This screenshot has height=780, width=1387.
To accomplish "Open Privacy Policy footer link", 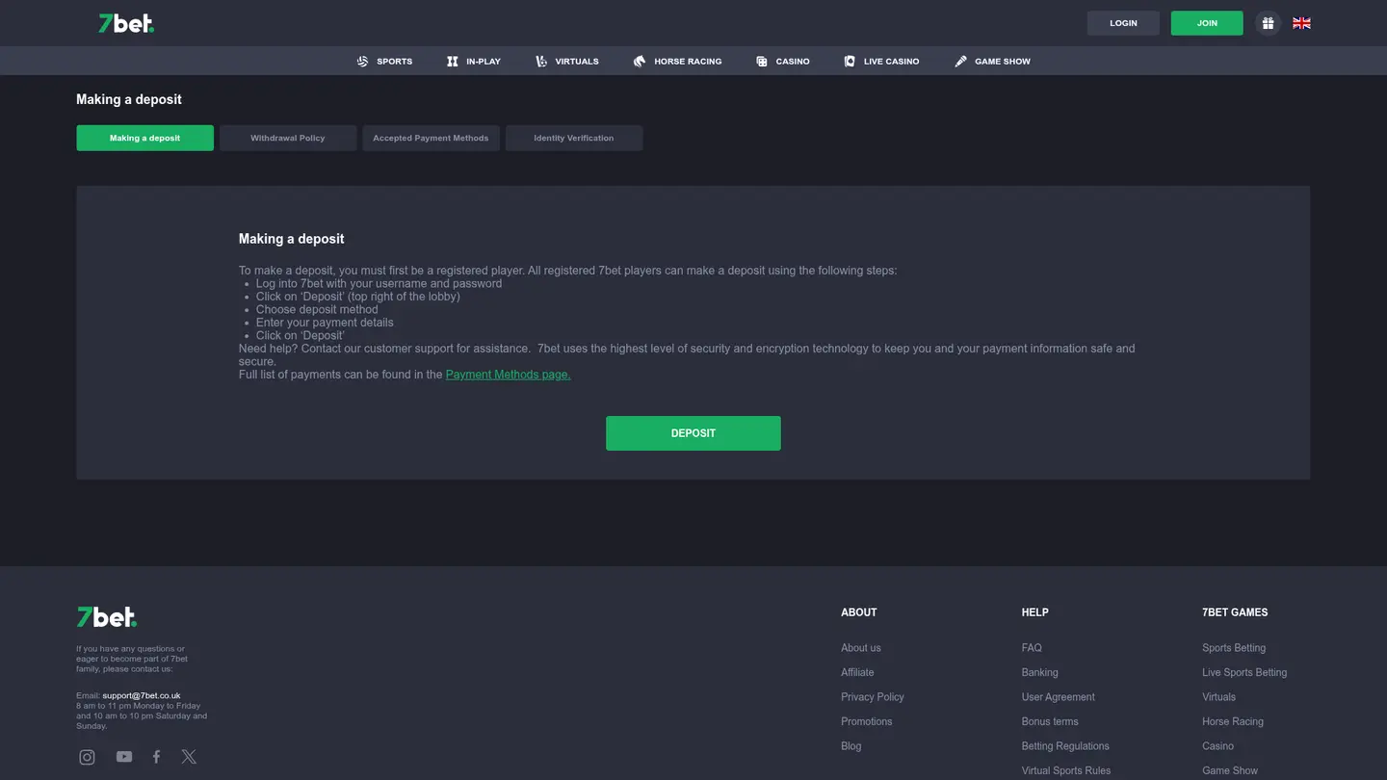I will [873, 697].
